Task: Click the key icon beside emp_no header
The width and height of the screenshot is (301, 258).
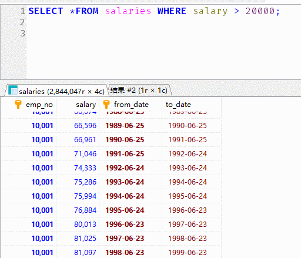Action: [x=18, y=105]
